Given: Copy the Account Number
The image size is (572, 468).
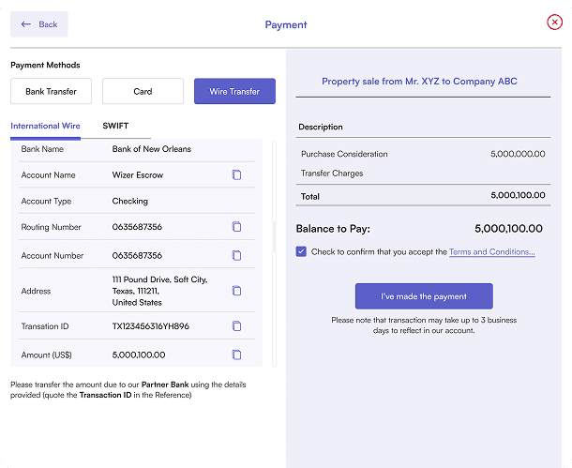Looking at the screenshot, I should click(x=236, y=255).
